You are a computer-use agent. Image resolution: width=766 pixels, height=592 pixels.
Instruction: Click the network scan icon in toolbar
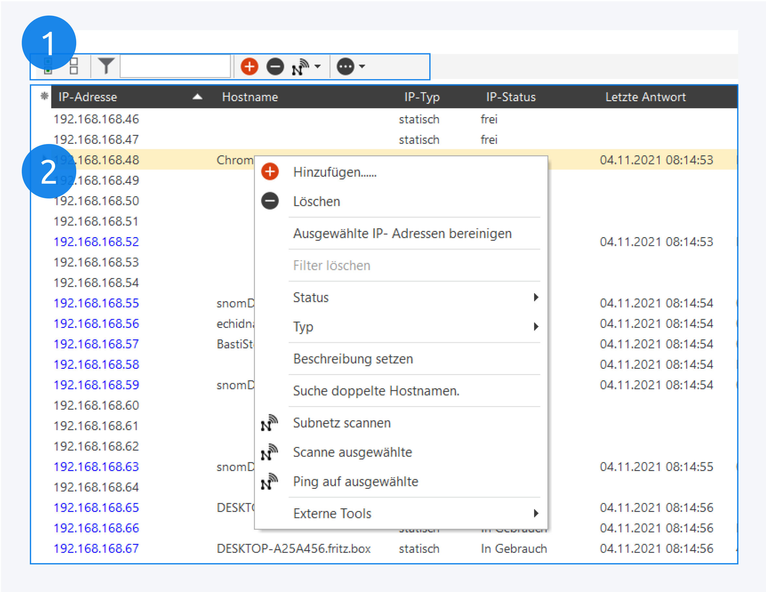click(x=299, y=66)
